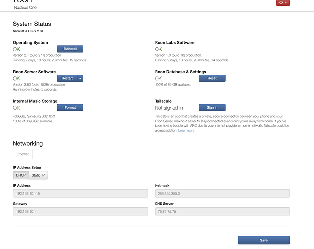
Task: Click Running 0 minutes, 5 seconds text
Action: click(35, 89)
